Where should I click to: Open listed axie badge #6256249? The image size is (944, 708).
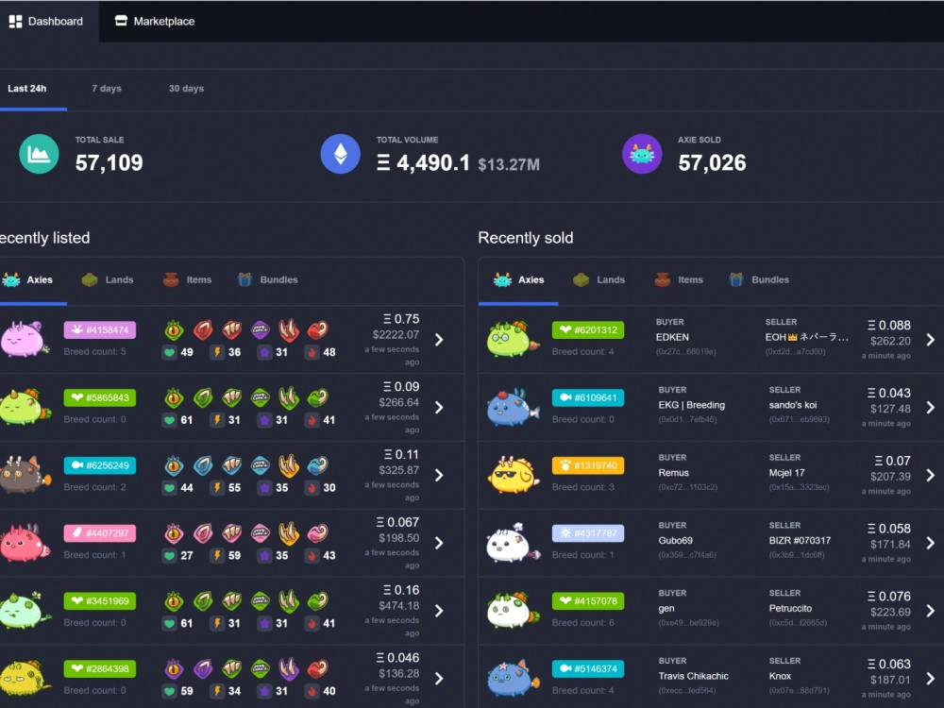coord(100,465)
